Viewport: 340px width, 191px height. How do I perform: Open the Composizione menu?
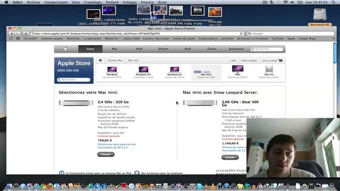tap(56, 2)
